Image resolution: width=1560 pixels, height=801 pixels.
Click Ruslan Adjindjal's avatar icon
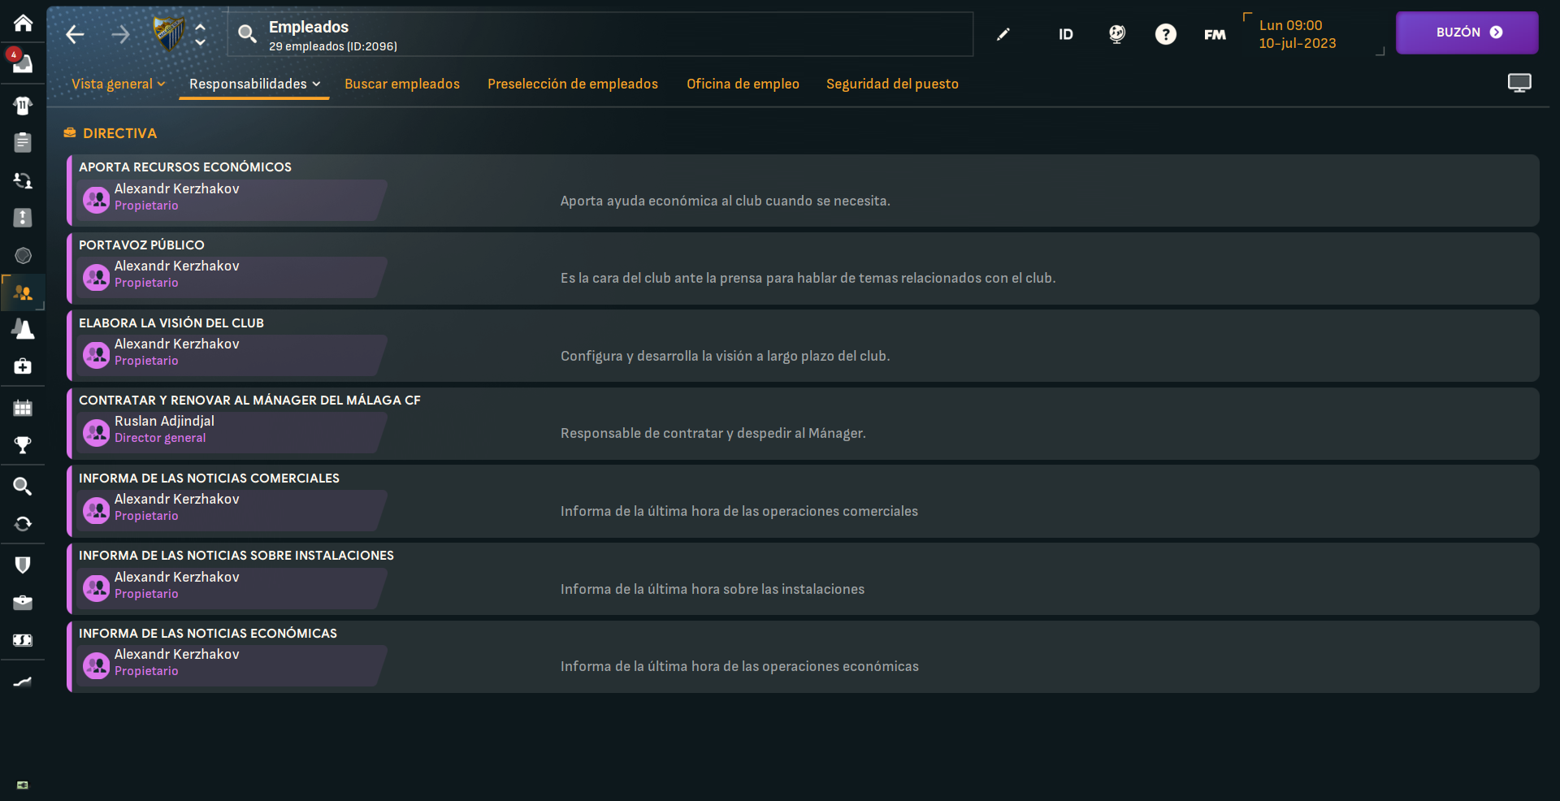pos(97,433)
